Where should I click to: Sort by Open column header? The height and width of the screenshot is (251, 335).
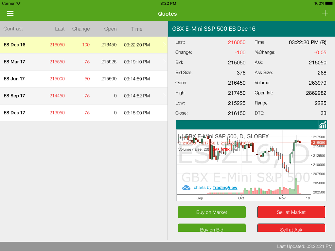coord(110,29)
